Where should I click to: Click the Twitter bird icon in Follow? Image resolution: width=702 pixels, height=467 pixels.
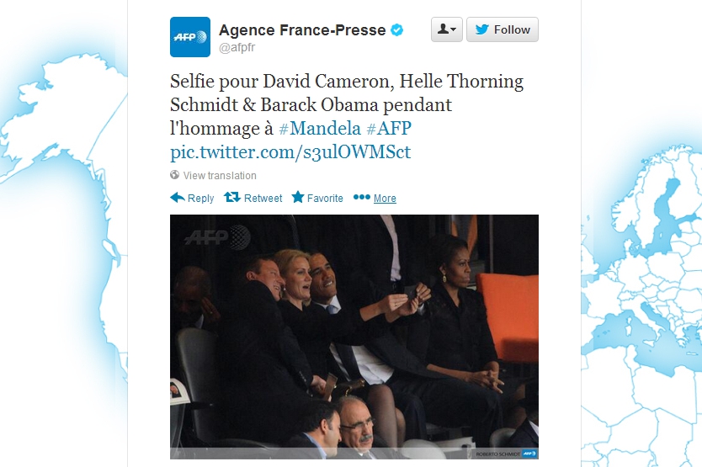coord(481,29)
